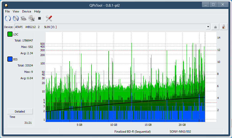Open the File menu
This screenshot has width=232, height=138.
coord(7,11)
